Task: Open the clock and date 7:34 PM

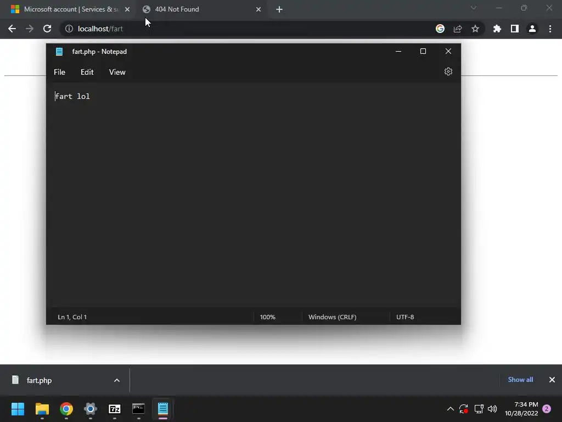Action: click(x=521, y=409)
